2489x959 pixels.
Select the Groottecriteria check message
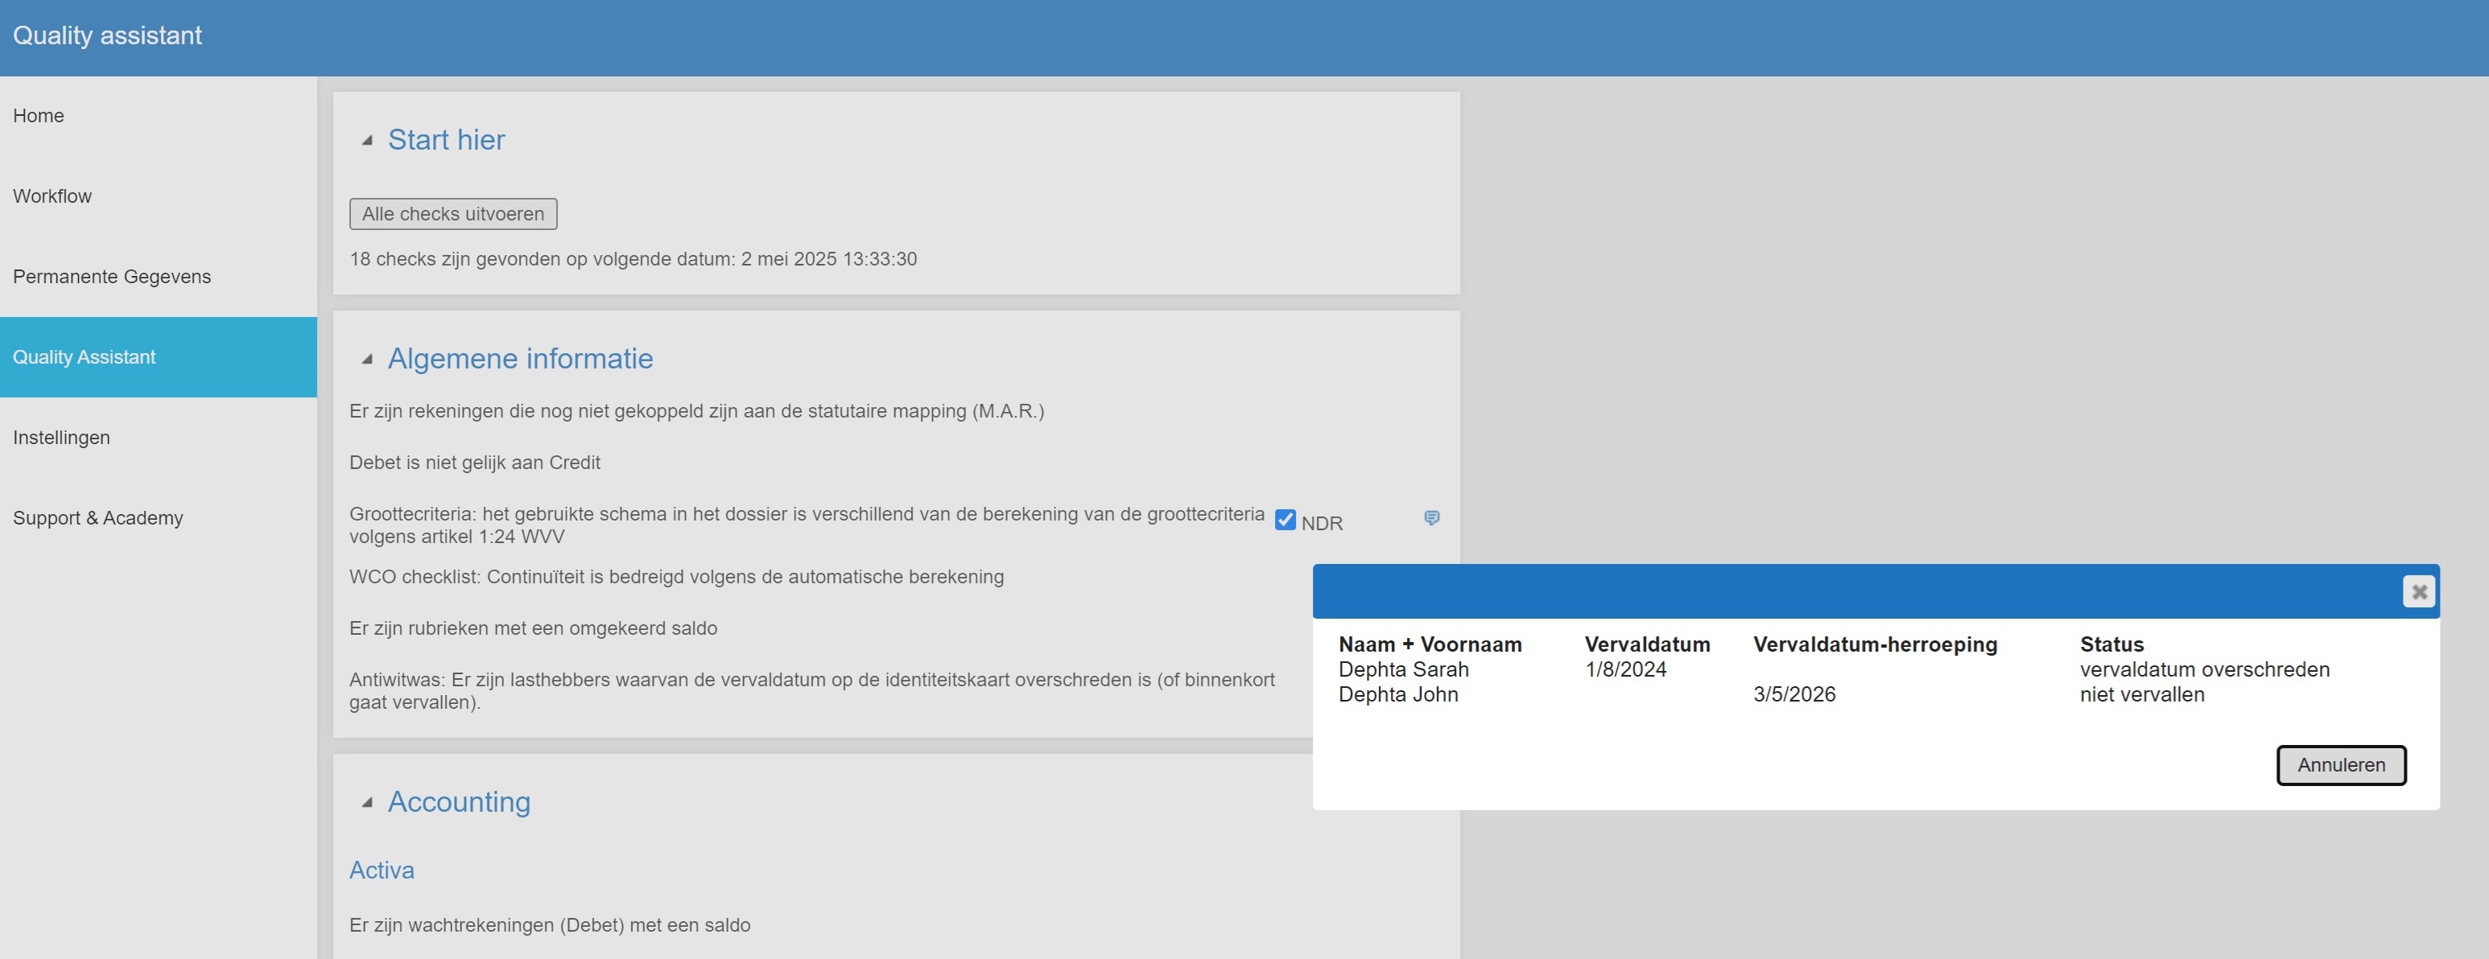(x=807, y=525)
